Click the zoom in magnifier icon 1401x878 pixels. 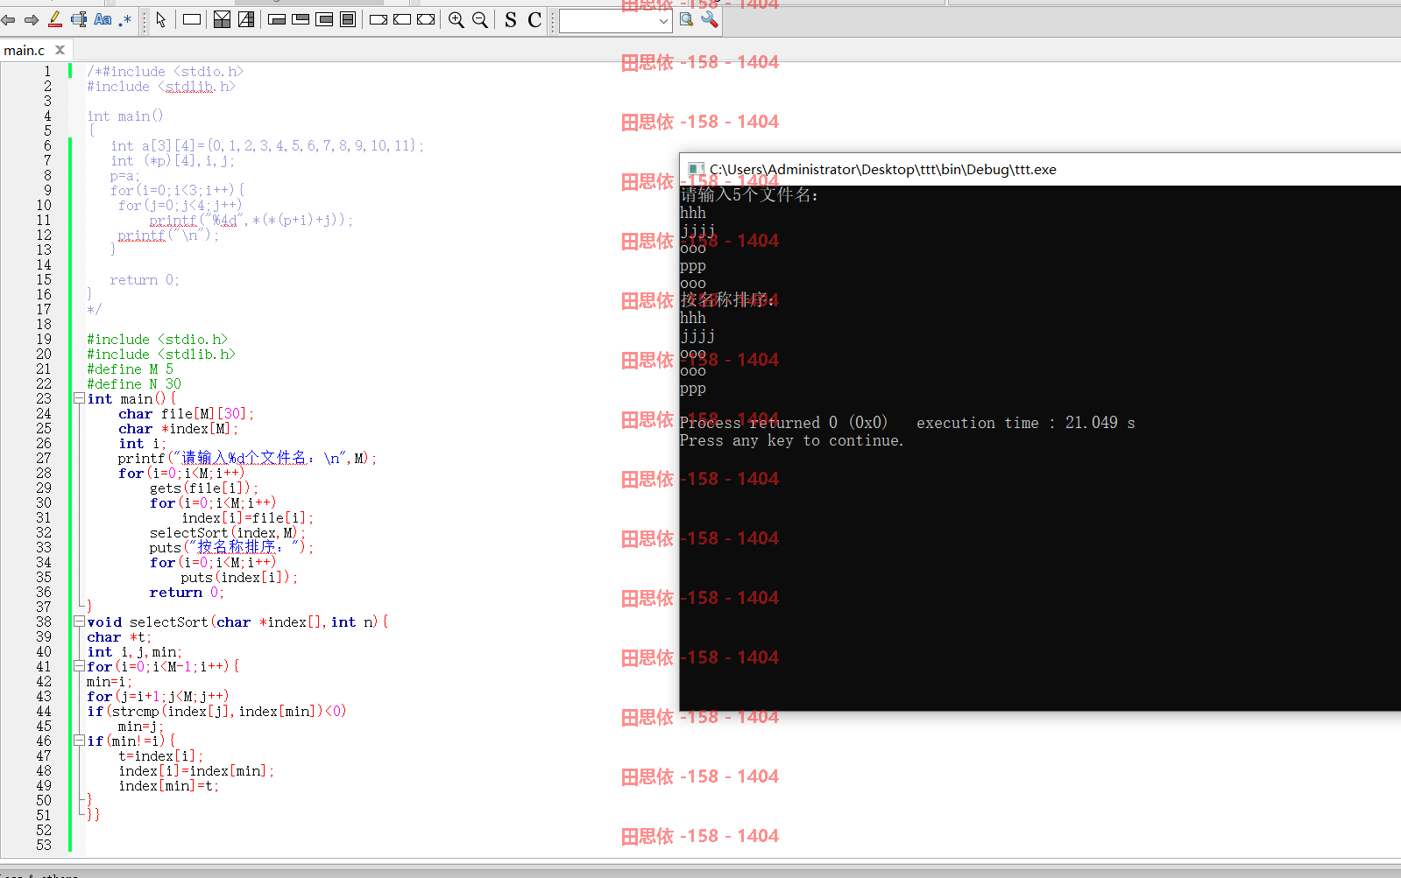[x=456, y=19]
